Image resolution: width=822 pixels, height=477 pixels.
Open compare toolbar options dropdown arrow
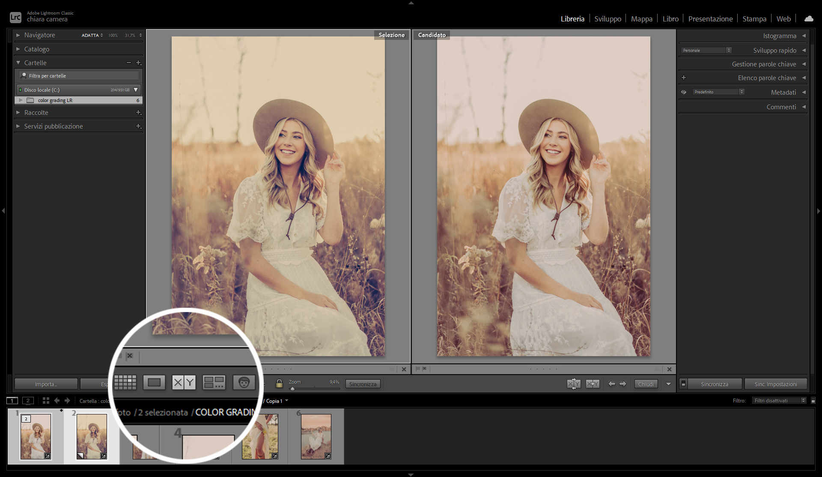point(668,384)
